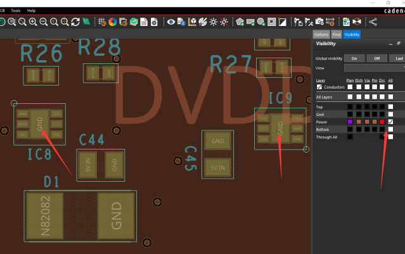
Task: Click the Global visibility On button
Action: tap(354, 58)
